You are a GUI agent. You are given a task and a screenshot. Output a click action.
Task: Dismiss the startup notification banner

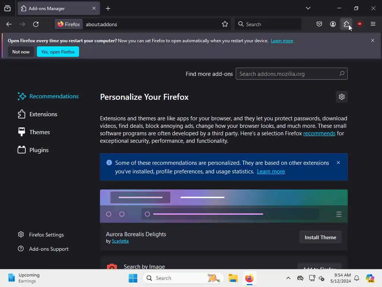tap(373, 40)
